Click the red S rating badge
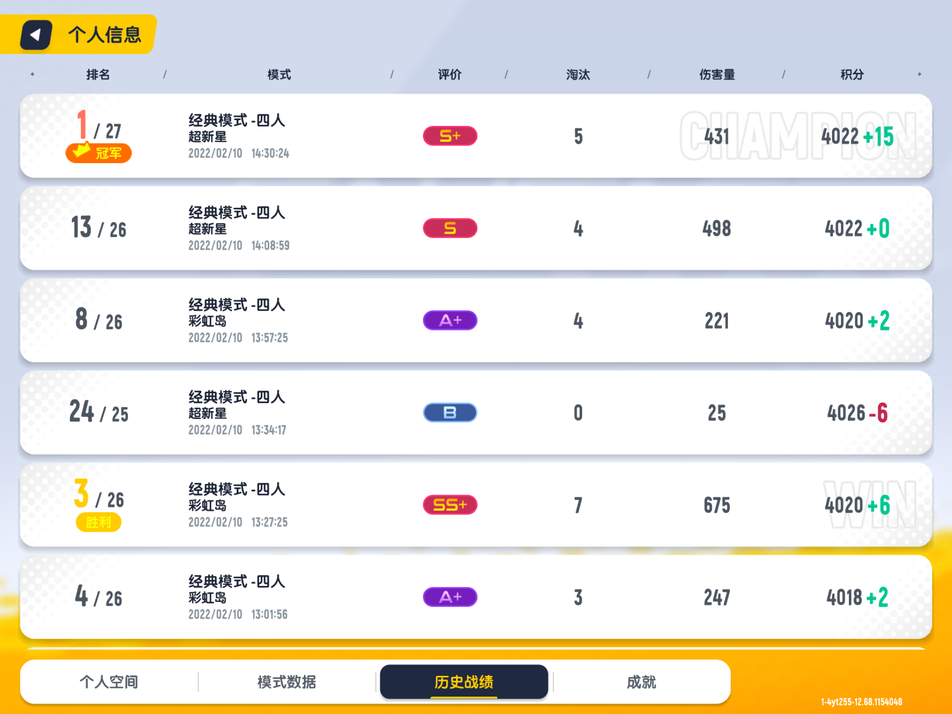 [450, 228]
